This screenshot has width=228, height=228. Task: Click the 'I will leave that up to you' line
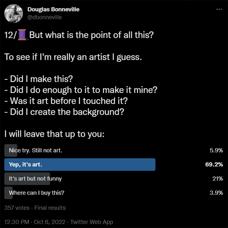click(55, 134)
